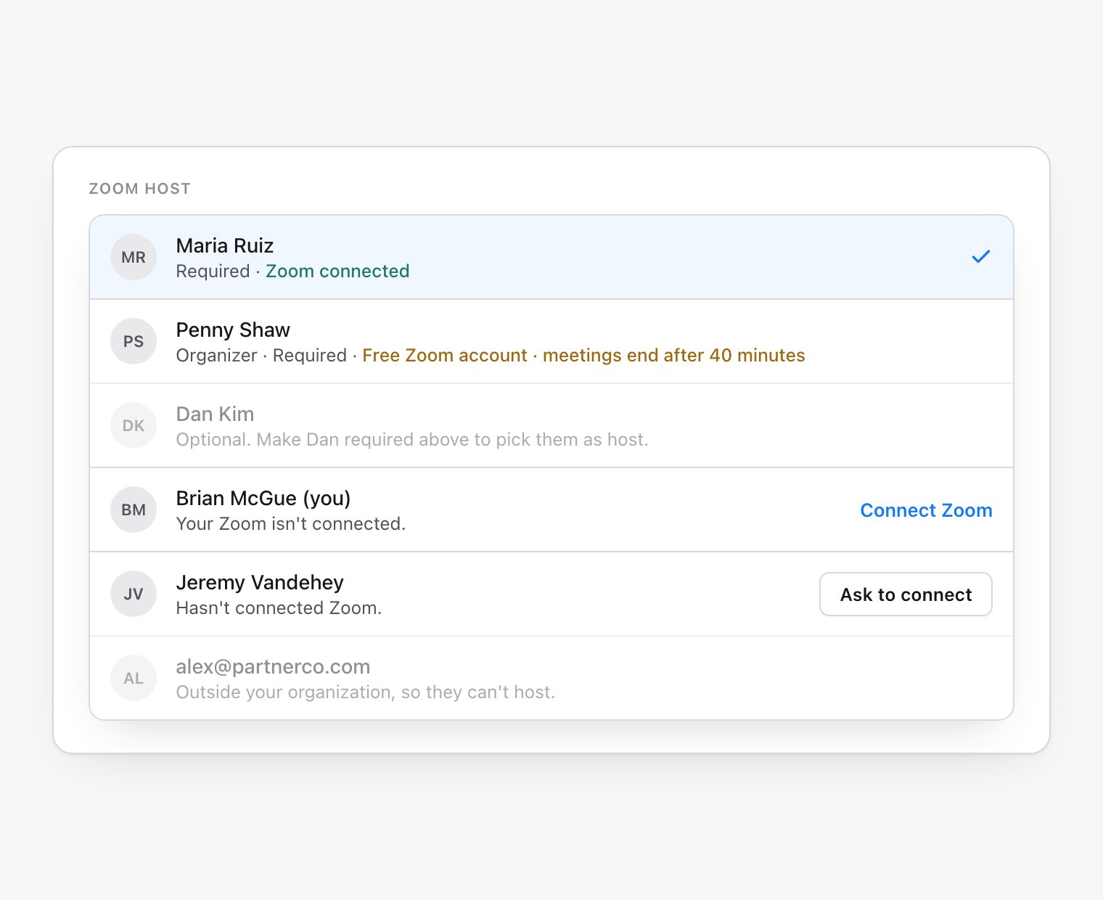Click the Free Zoom account warning text
Viewport: 1103px width, 900px height.
pos(583,356)
